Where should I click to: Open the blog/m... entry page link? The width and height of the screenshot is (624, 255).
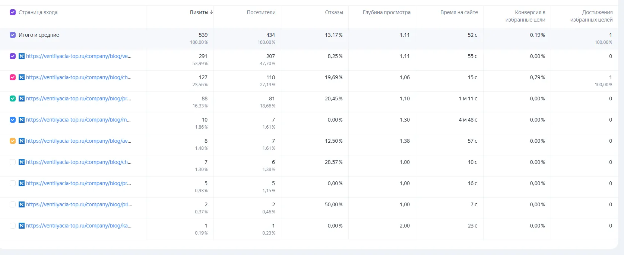pyautogui.click(x=78, y=120)
